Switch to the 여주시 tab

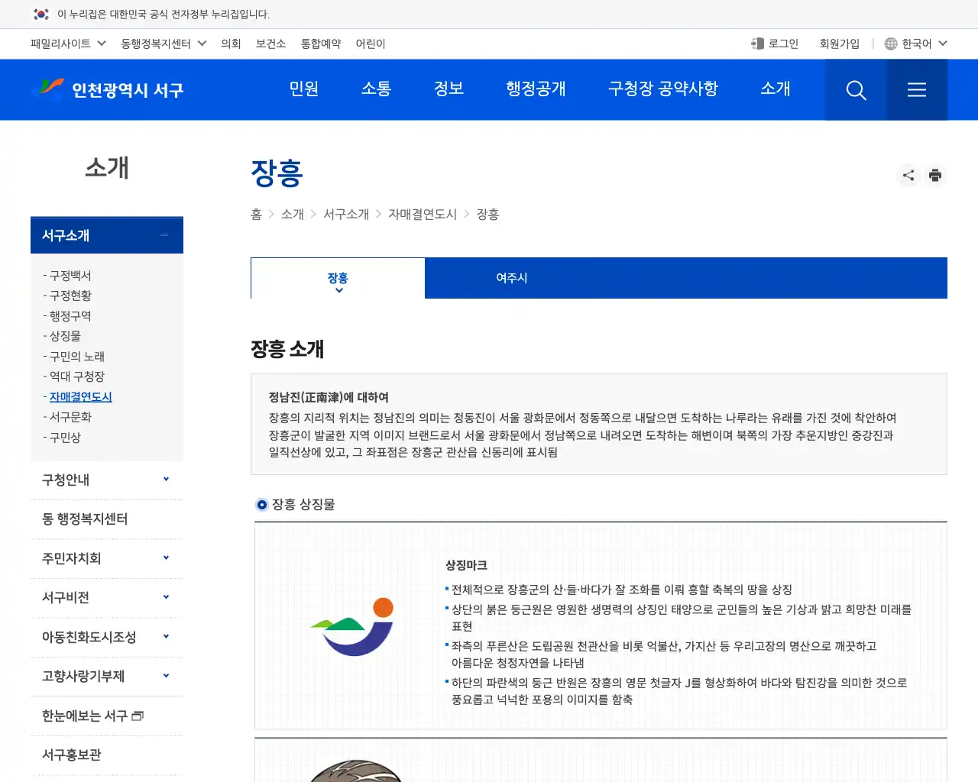(x=510, y=278)
